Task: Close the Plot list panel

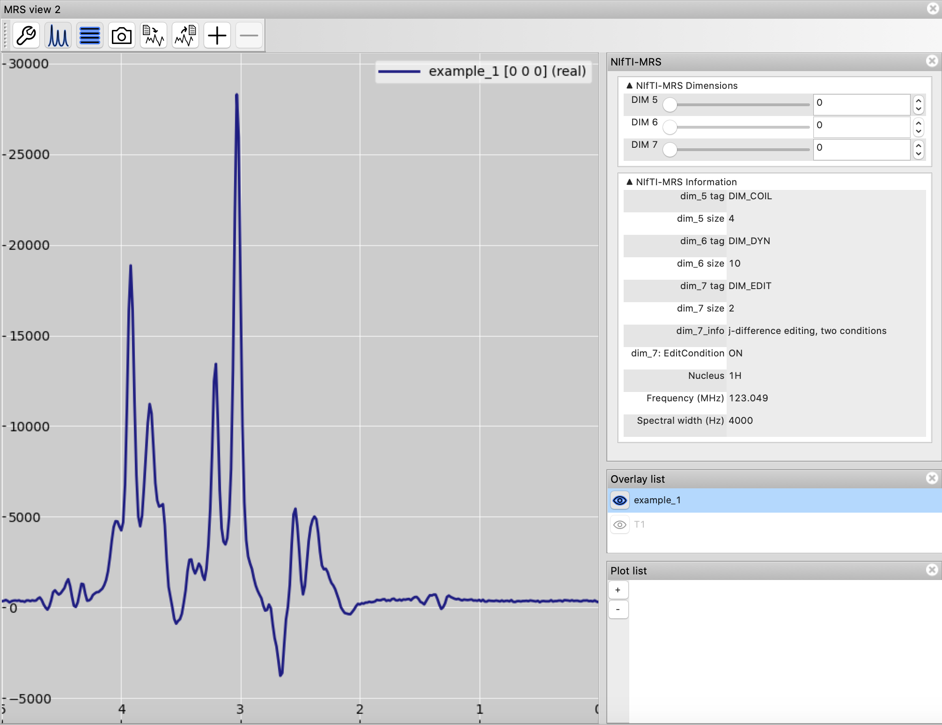Action: pos(932,570)
